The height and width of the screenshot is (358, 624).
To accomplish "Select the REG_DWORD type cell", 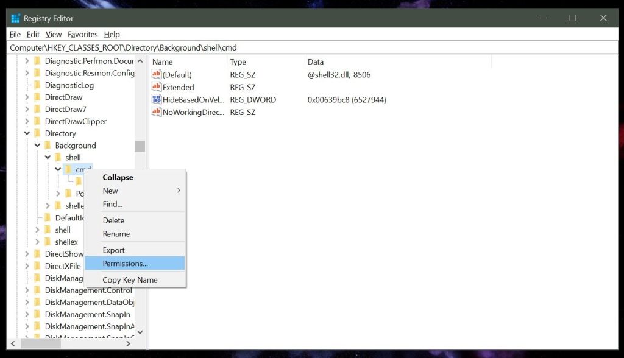I will click(253, 100).
